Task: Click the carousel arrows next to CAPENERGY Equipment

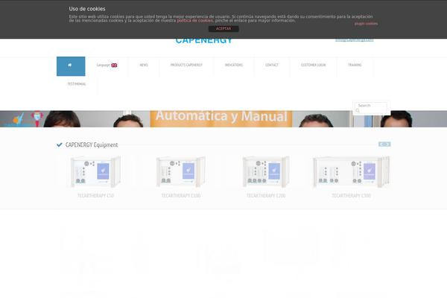Action: (x=384, y=145)
